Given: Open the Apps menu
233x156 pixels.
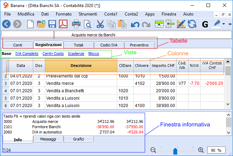Looking at the screenshot, I should coord(150,14).
